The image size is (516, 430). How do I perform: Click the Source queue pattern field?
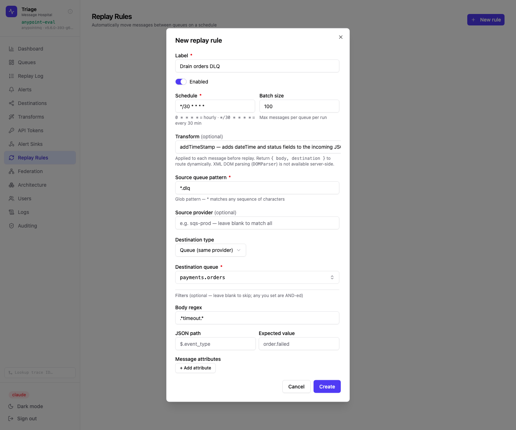(x=257, y=188)
